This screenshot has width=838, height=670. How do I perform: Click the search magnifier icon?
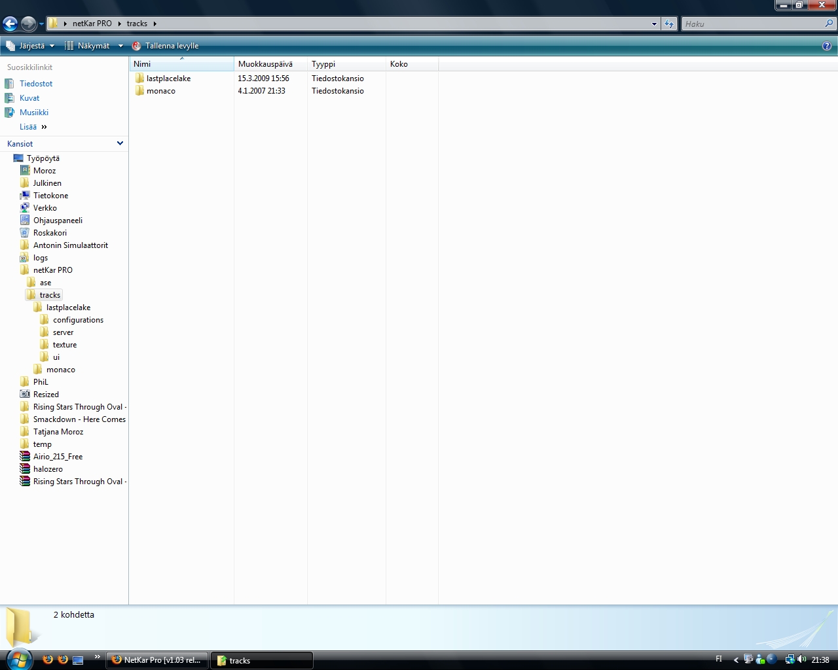tap(829, 24)
